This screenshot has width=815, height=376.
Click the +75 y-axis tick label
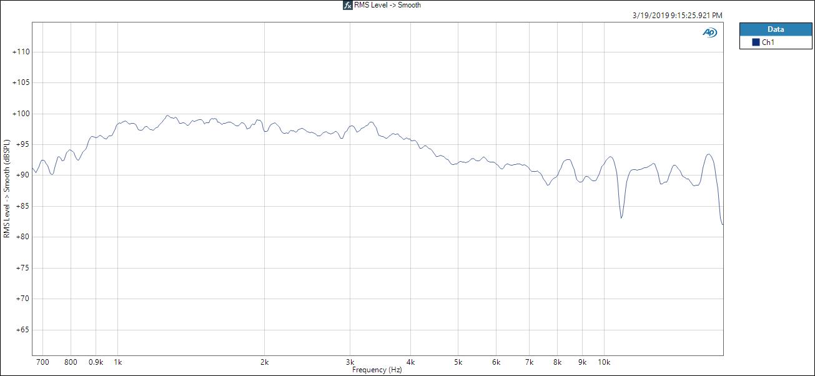23,268
